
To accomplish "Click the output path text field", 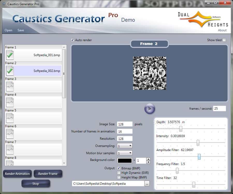I will (x=108, y=184).
